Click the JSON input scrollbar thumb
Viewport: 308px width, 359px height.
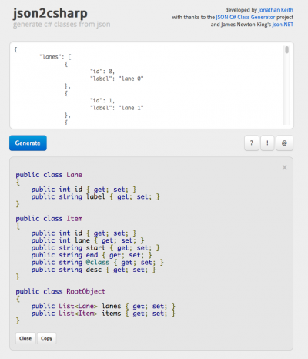click(286, 50)
